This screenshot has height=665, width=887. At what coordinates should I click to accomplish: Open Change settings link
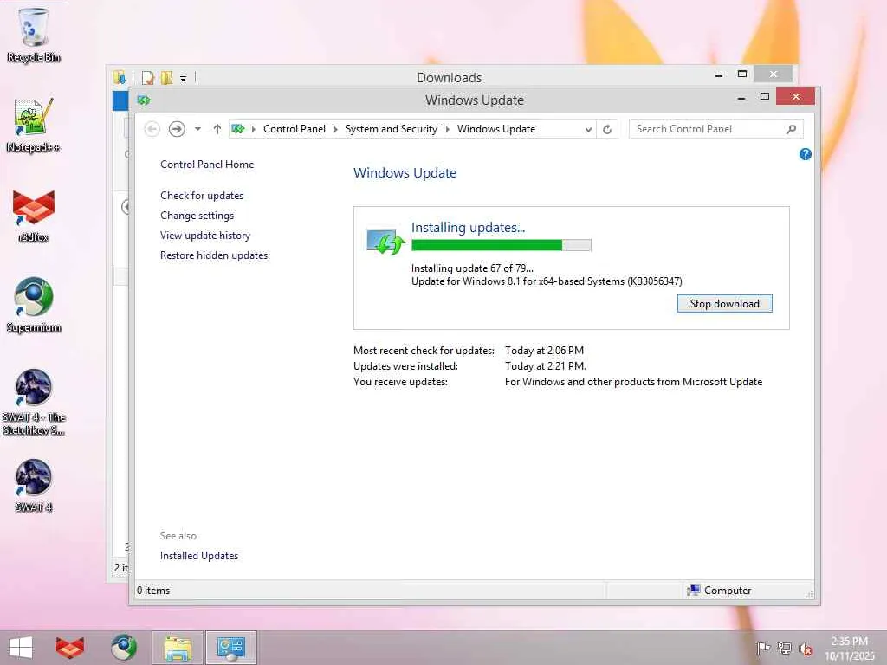tap(197, 216)
